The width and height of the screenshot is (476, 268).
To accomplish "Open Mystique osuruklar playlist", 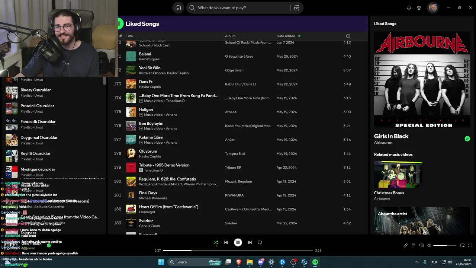I will coord(54,172).
